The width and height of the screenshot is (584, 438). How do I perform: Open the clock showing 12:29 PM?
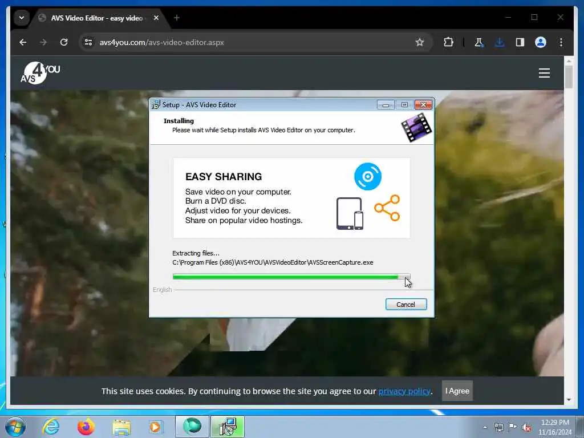click(x=555, y=427)
